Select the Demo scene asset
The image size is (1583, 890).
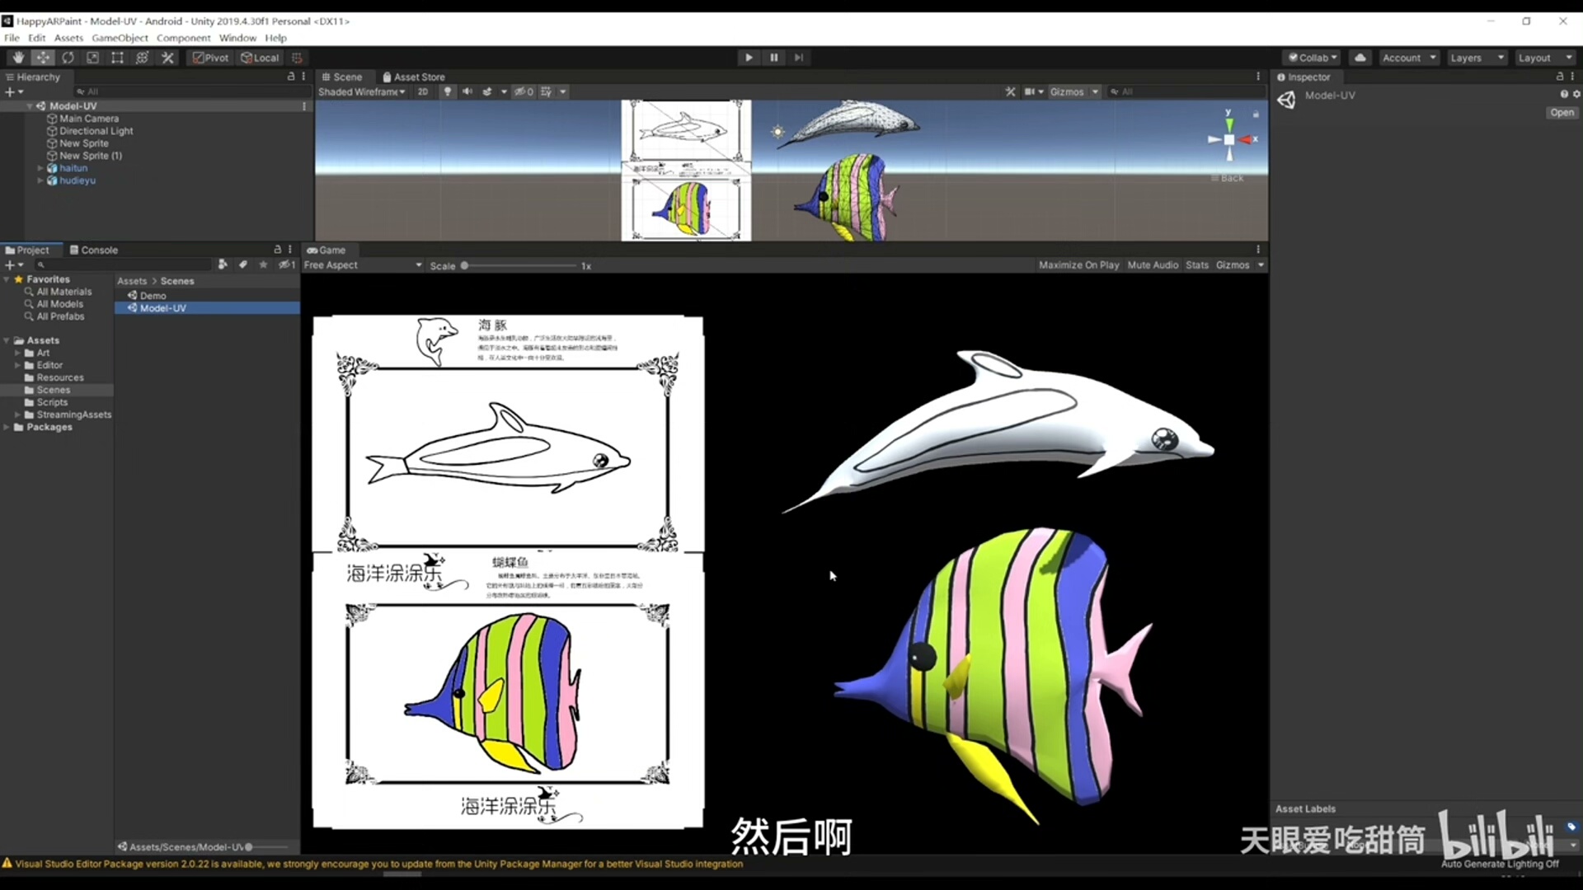[153, 296]
